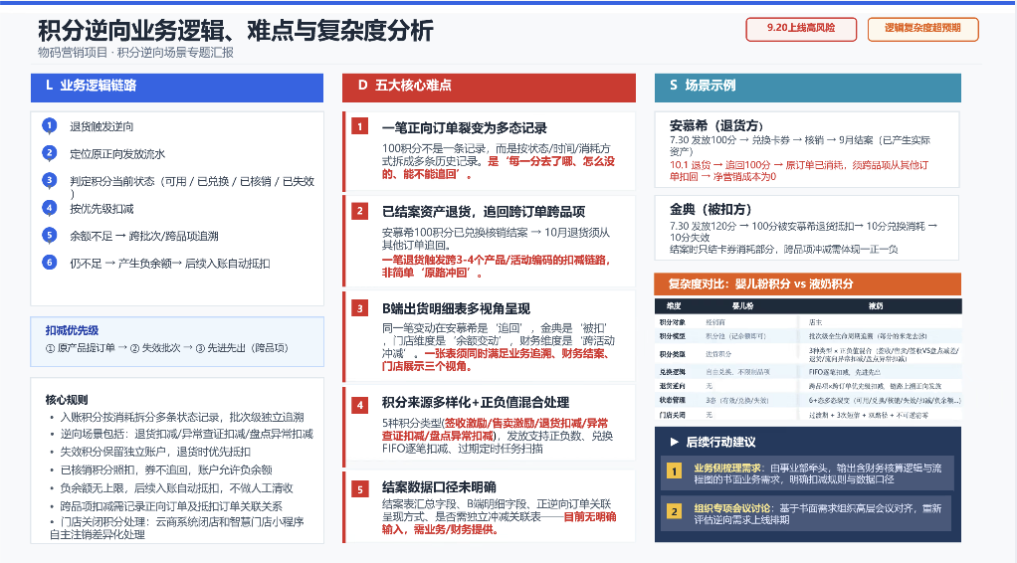The width and height of the screenshot is (1017, 563).
Task: Click heading B端出货明细表多视角呈现
Action: point(456,308)
